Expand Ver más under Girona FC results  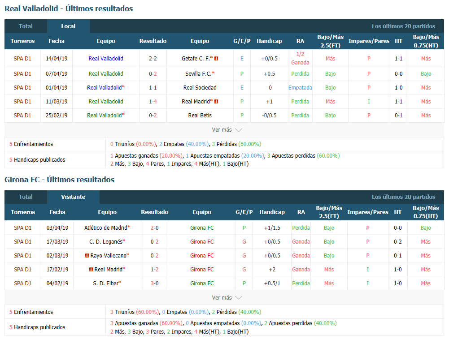[x=227, y=297]
